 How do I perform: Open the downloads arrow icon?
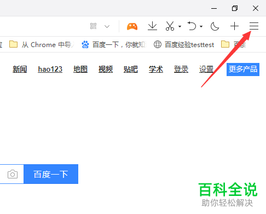coord(152,26)
